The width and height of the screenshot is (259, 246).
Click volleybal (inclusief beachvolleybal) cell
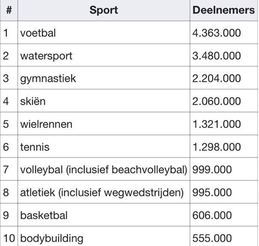coord(104,169)
